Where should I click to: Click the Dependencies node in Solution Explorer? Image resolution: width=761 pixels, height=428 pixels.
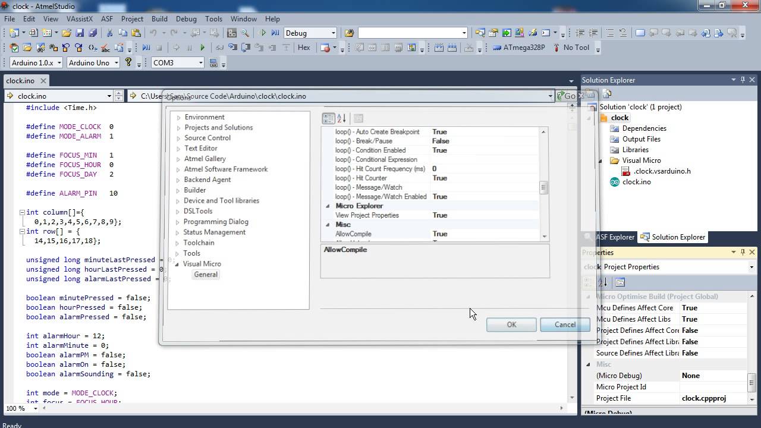[644, 128]
